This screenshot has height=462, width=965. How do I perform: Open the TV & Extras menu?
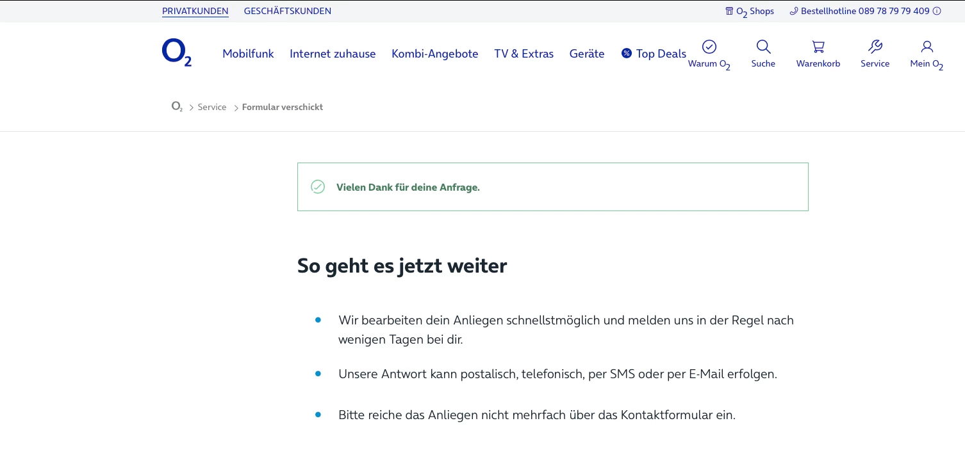pyautogui.click(x=524, y=54)
